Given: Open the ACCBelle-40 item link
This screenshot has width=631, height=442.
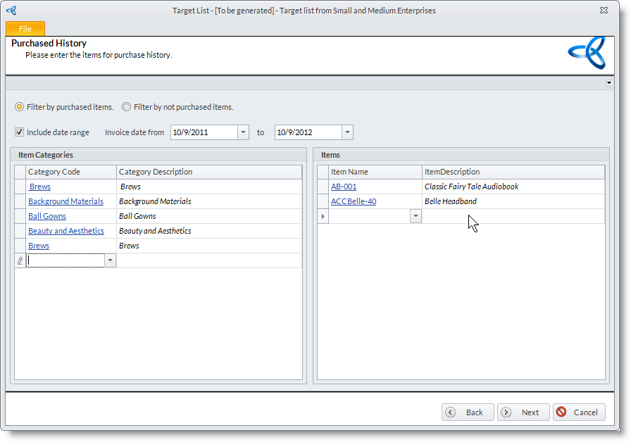Looking at the screenshot, I should click(354, 201).
